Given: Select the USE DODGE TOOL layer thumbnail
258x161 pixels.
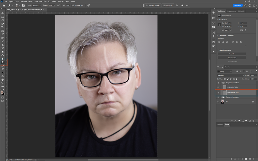Looking at the screenshot, I should click(225, 93).
